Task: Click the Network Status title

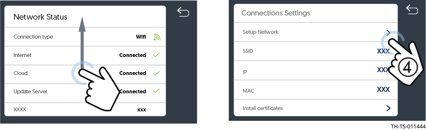Action: (40, 17)
